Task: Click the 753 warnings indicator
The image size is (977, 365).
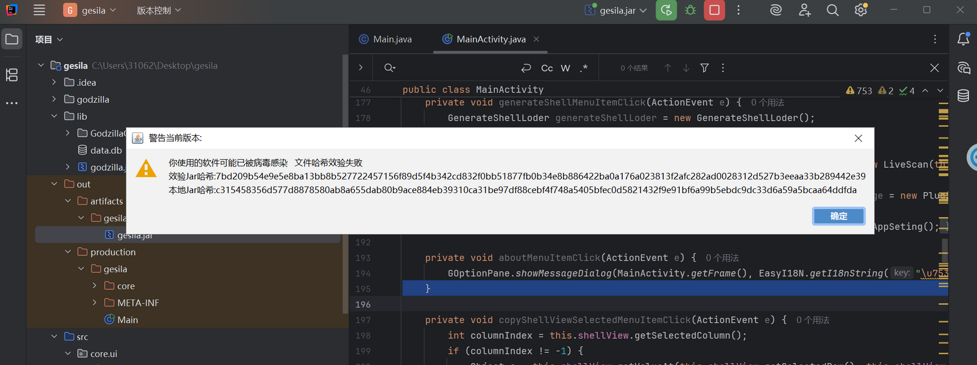Action: pos(859,91)
